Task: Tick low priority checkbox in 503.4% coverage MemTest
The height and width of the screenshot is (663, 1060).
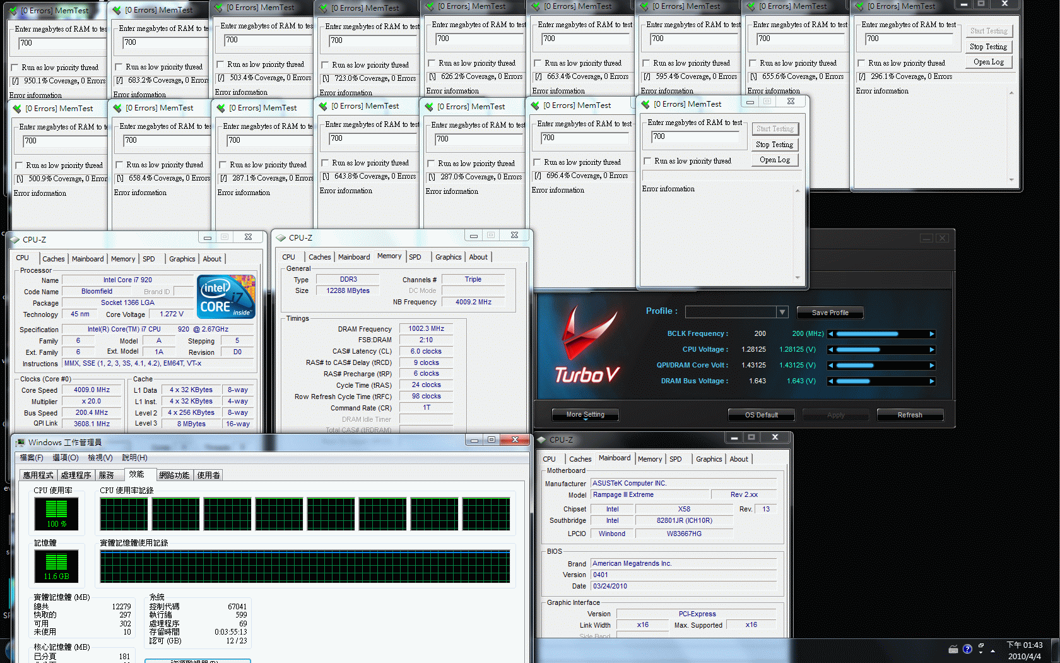Action: point(220,64)
